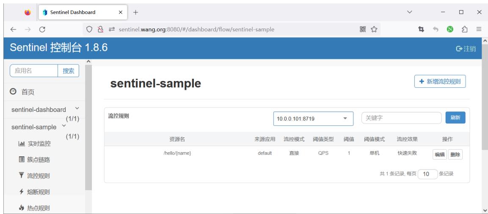Click the Firefox logo icon
The width and height of the screenshot is (488, 214).
click(x=28, y=12)
